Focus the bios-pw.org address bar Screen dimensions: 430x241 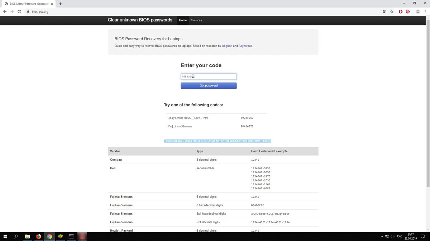pos(201,11)
